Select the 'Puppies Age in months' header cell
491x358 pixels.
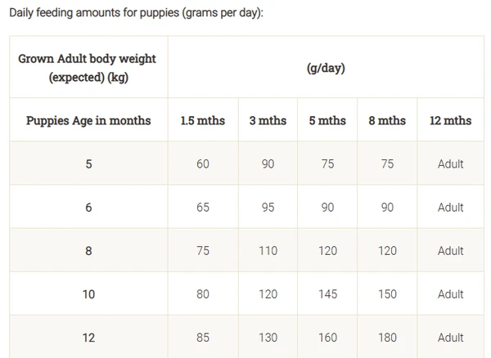[x=88, y=120]
